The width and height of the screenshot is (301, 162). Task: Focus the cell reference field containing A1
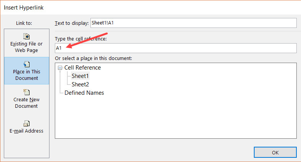[x=176, y=48]
